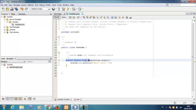Viewport: 196px width, 110px height.
Task: Toggle Show Inherited Members in Navigator toolbar
Action: click(3, 99)
